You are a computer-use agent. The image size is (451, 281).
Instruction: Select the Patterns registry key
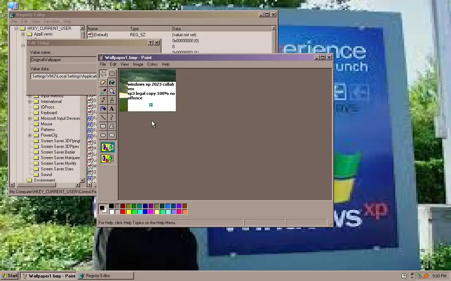coord(48,130)
